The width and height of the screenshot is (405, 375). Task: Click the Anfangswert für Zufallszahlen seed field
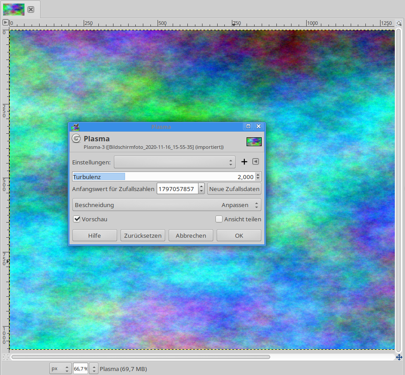[176, 189]
